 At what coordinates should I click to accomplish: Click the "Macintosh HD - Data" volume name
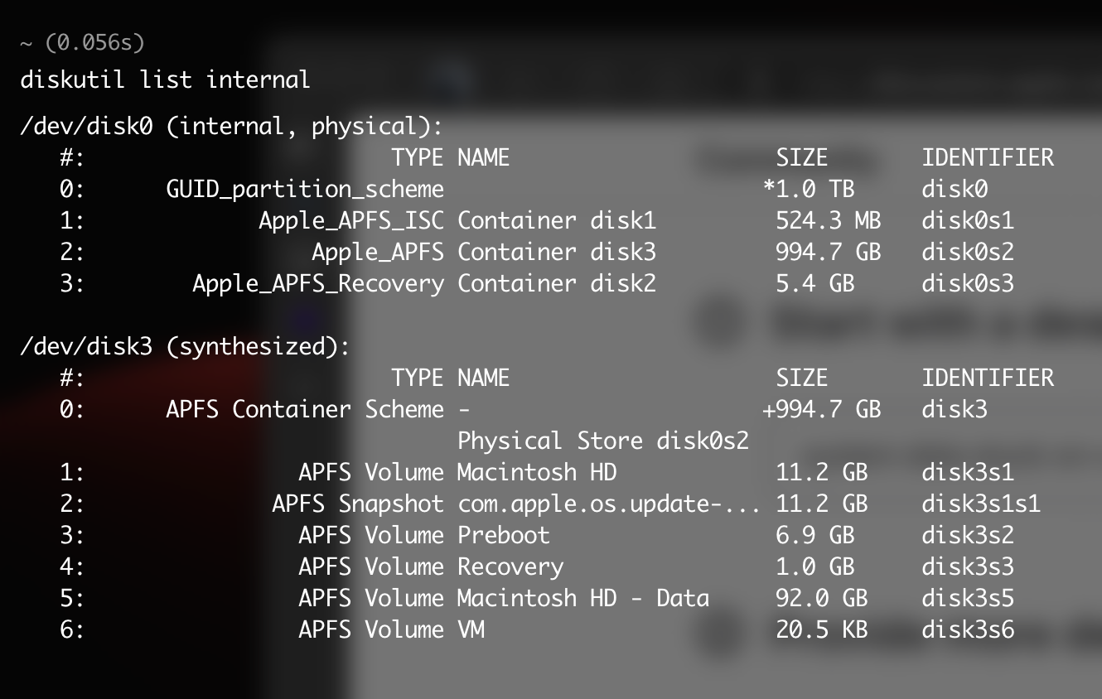pos(583,599)
